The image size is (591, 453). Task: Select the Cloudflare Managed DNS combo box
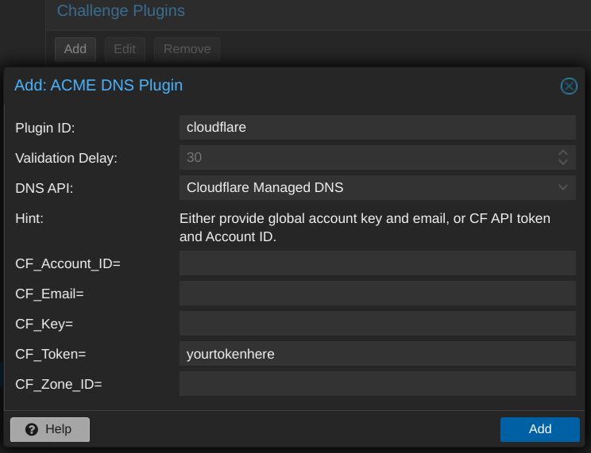tap(365, 188)
